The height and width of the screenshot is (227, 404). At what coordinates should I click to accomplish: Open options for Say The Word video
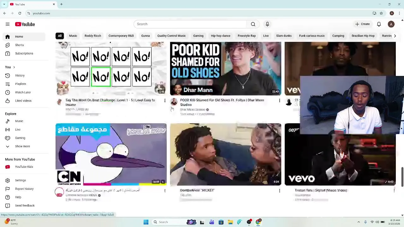tap(165, 101)
